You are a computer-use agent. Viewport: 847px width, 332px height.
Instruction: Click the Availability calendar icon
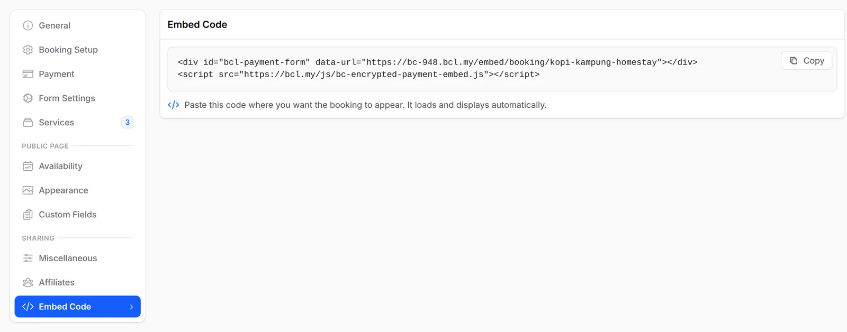point(28,166)
